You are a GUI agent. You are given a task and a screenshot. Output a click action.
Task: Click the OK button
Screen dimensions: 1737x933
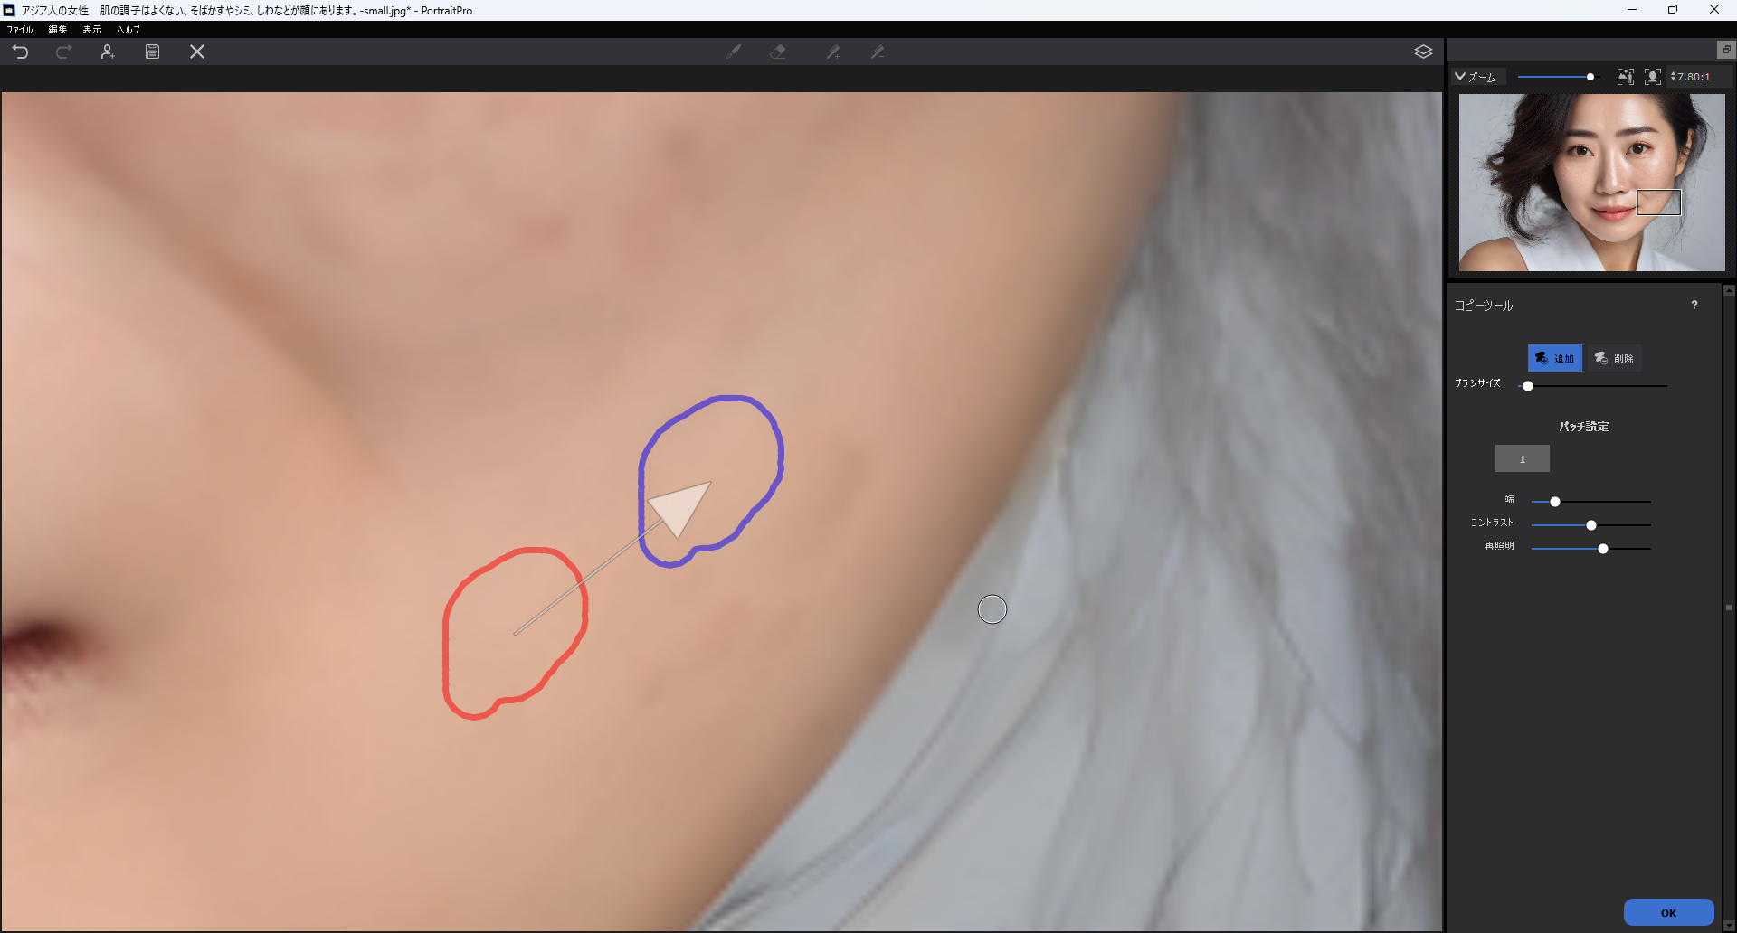coord(1668,912)
